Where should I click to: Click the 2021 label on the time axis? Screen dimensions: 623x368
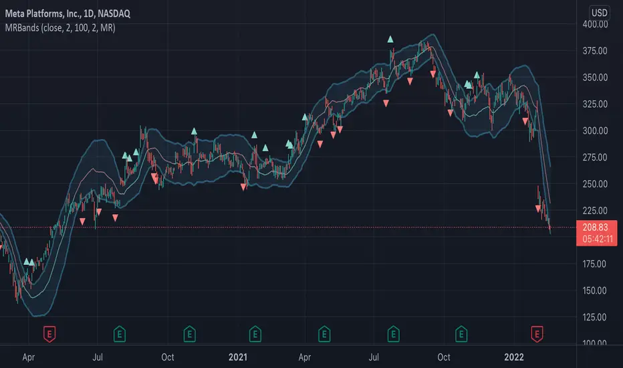[x=237, y=357]
